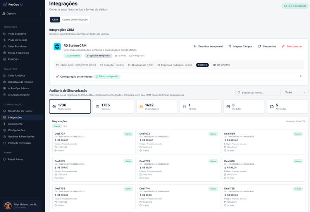The width and height of the screenshot is (310, 212).
Task: Click the Conectado status badge
Action: [72, 56]
